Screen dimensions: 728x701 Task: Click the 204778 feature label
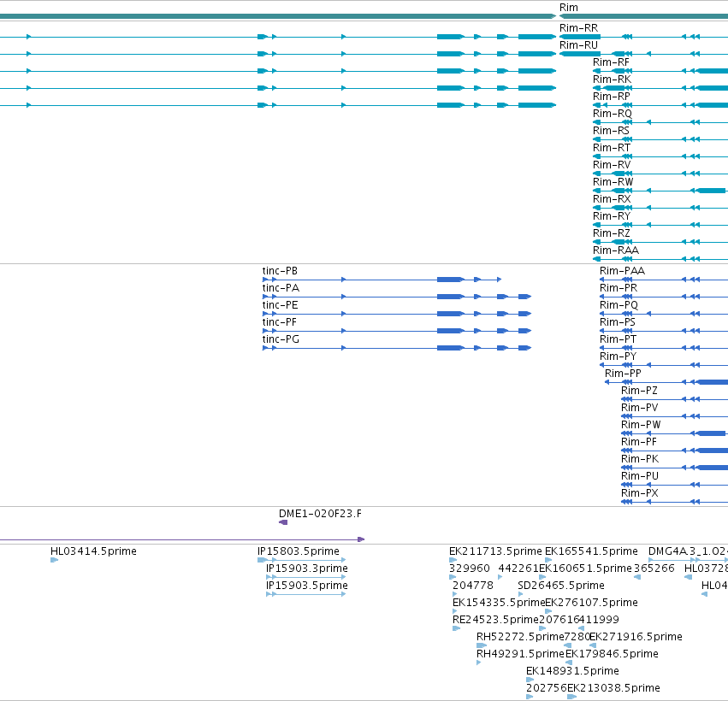472,586
